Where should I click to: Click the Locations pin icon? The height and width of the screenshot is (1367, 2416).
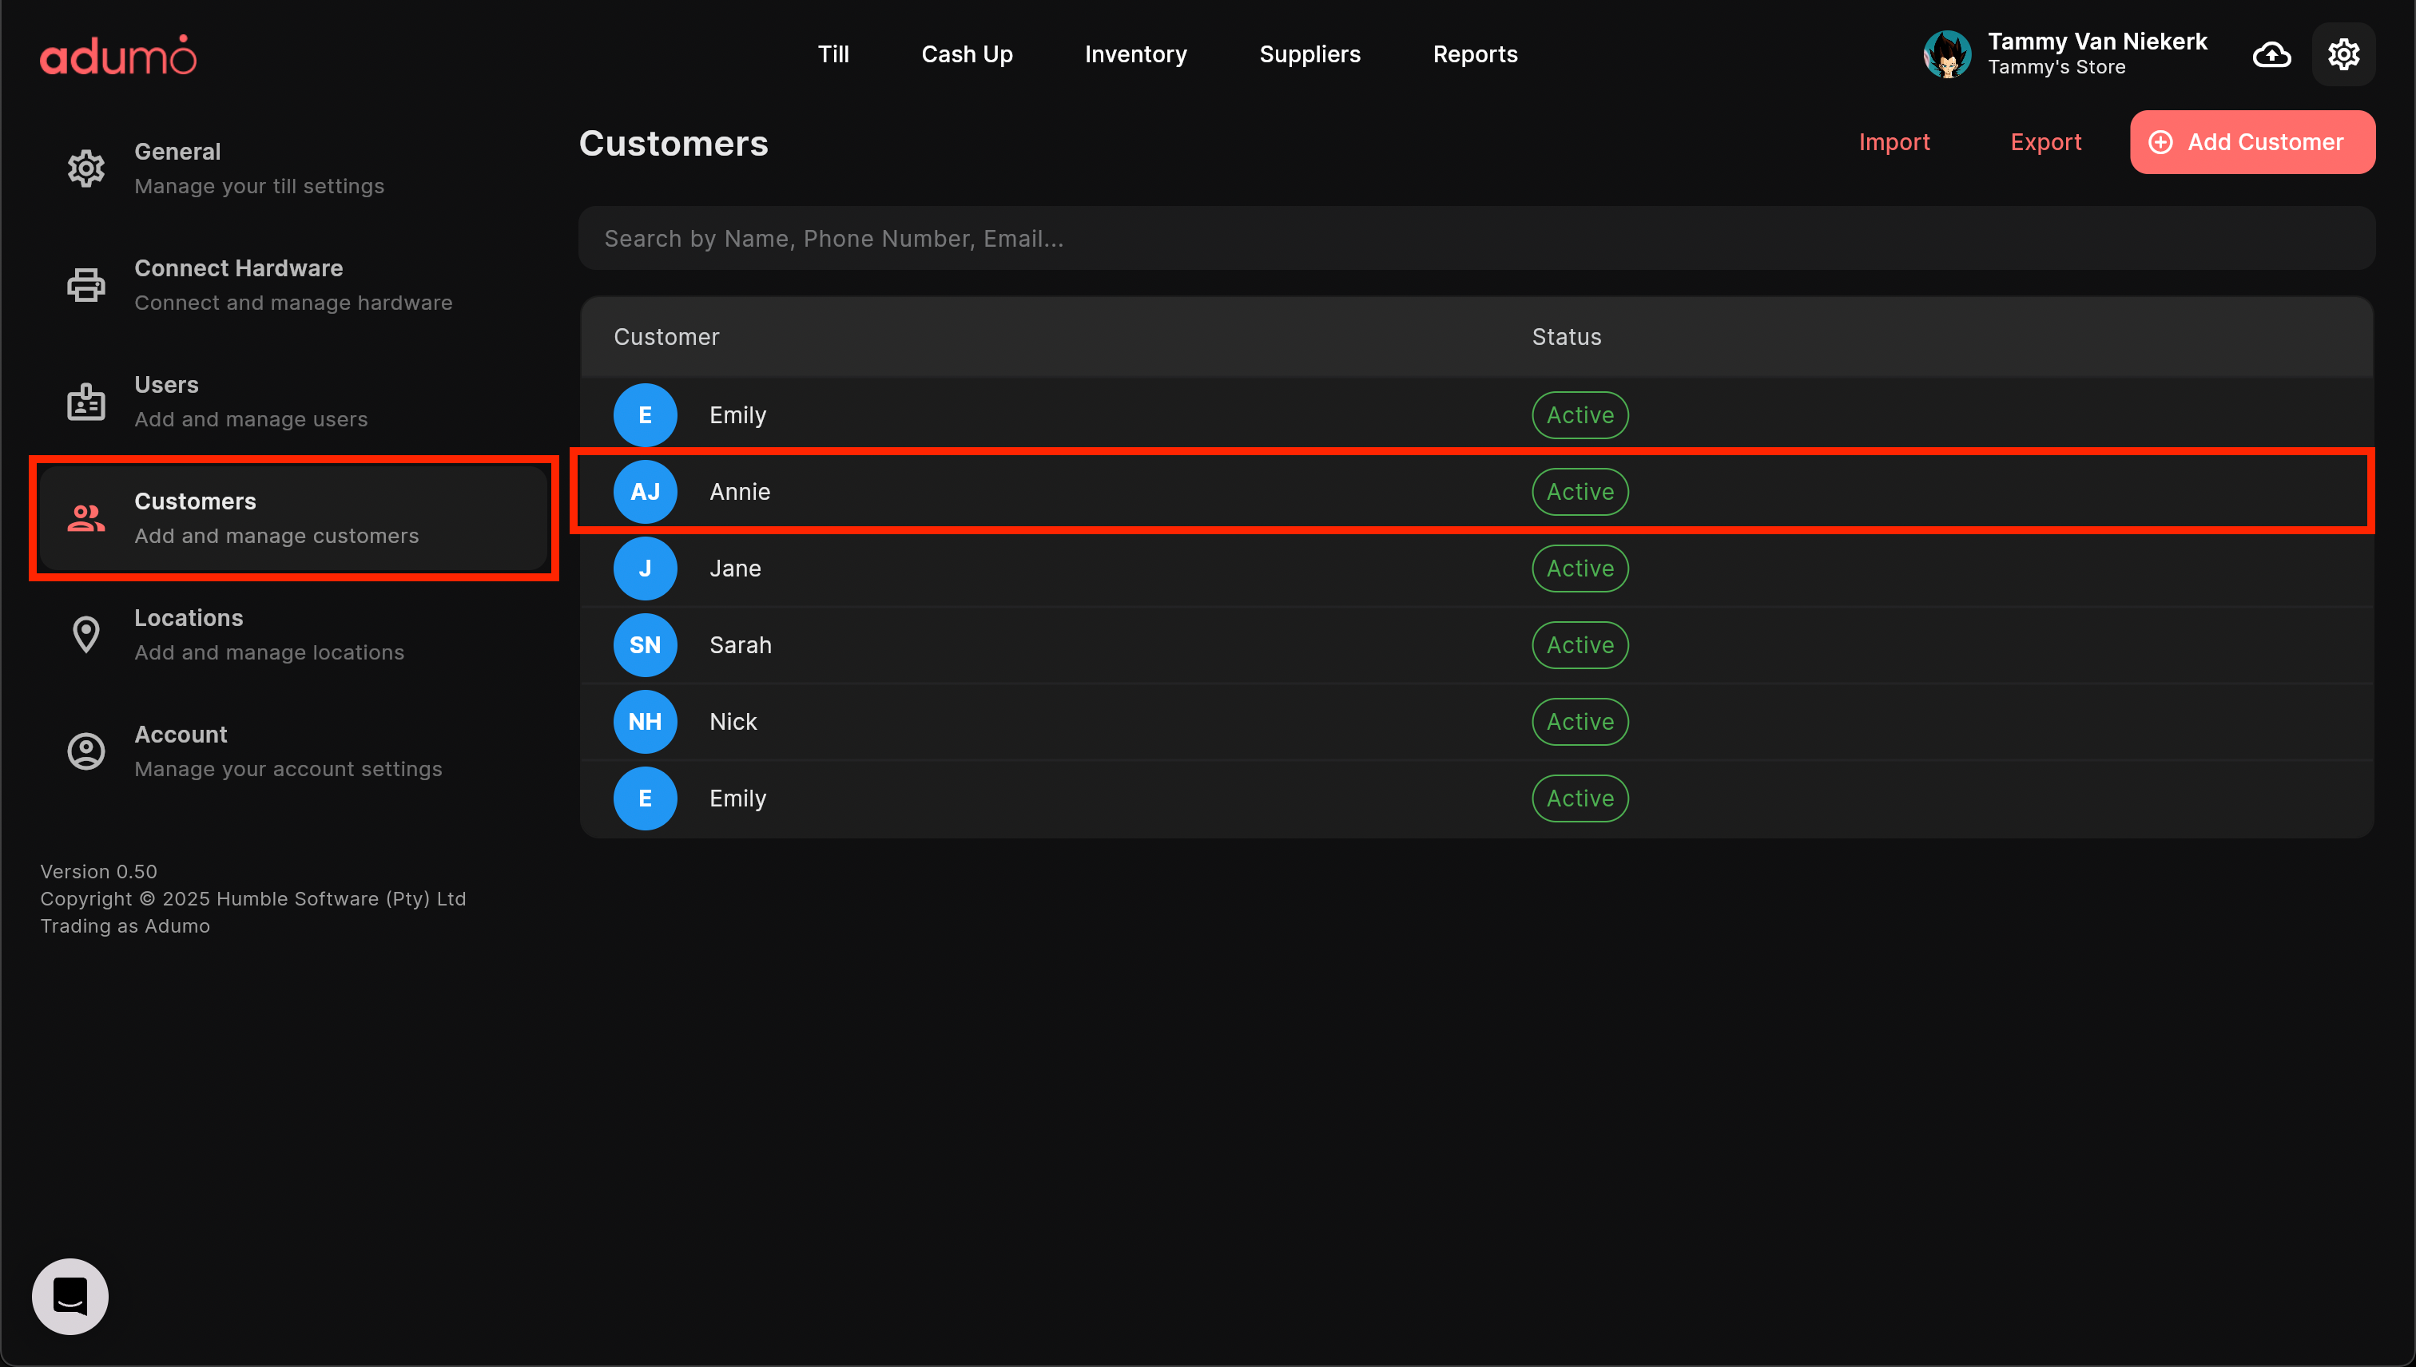[x=86, y=635]
